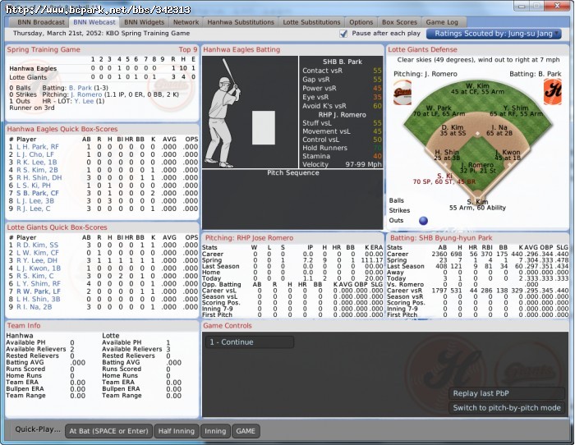The image size is (575, 445).
Task: Open Lotte Substitutions tab
Action: 311,22
